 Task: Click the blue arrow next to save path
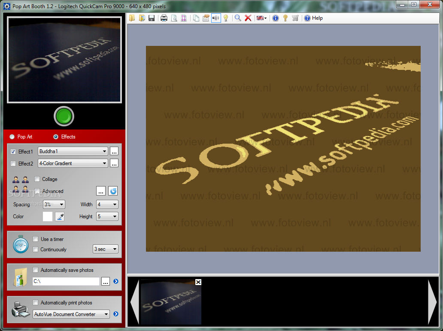pos(116,281)
